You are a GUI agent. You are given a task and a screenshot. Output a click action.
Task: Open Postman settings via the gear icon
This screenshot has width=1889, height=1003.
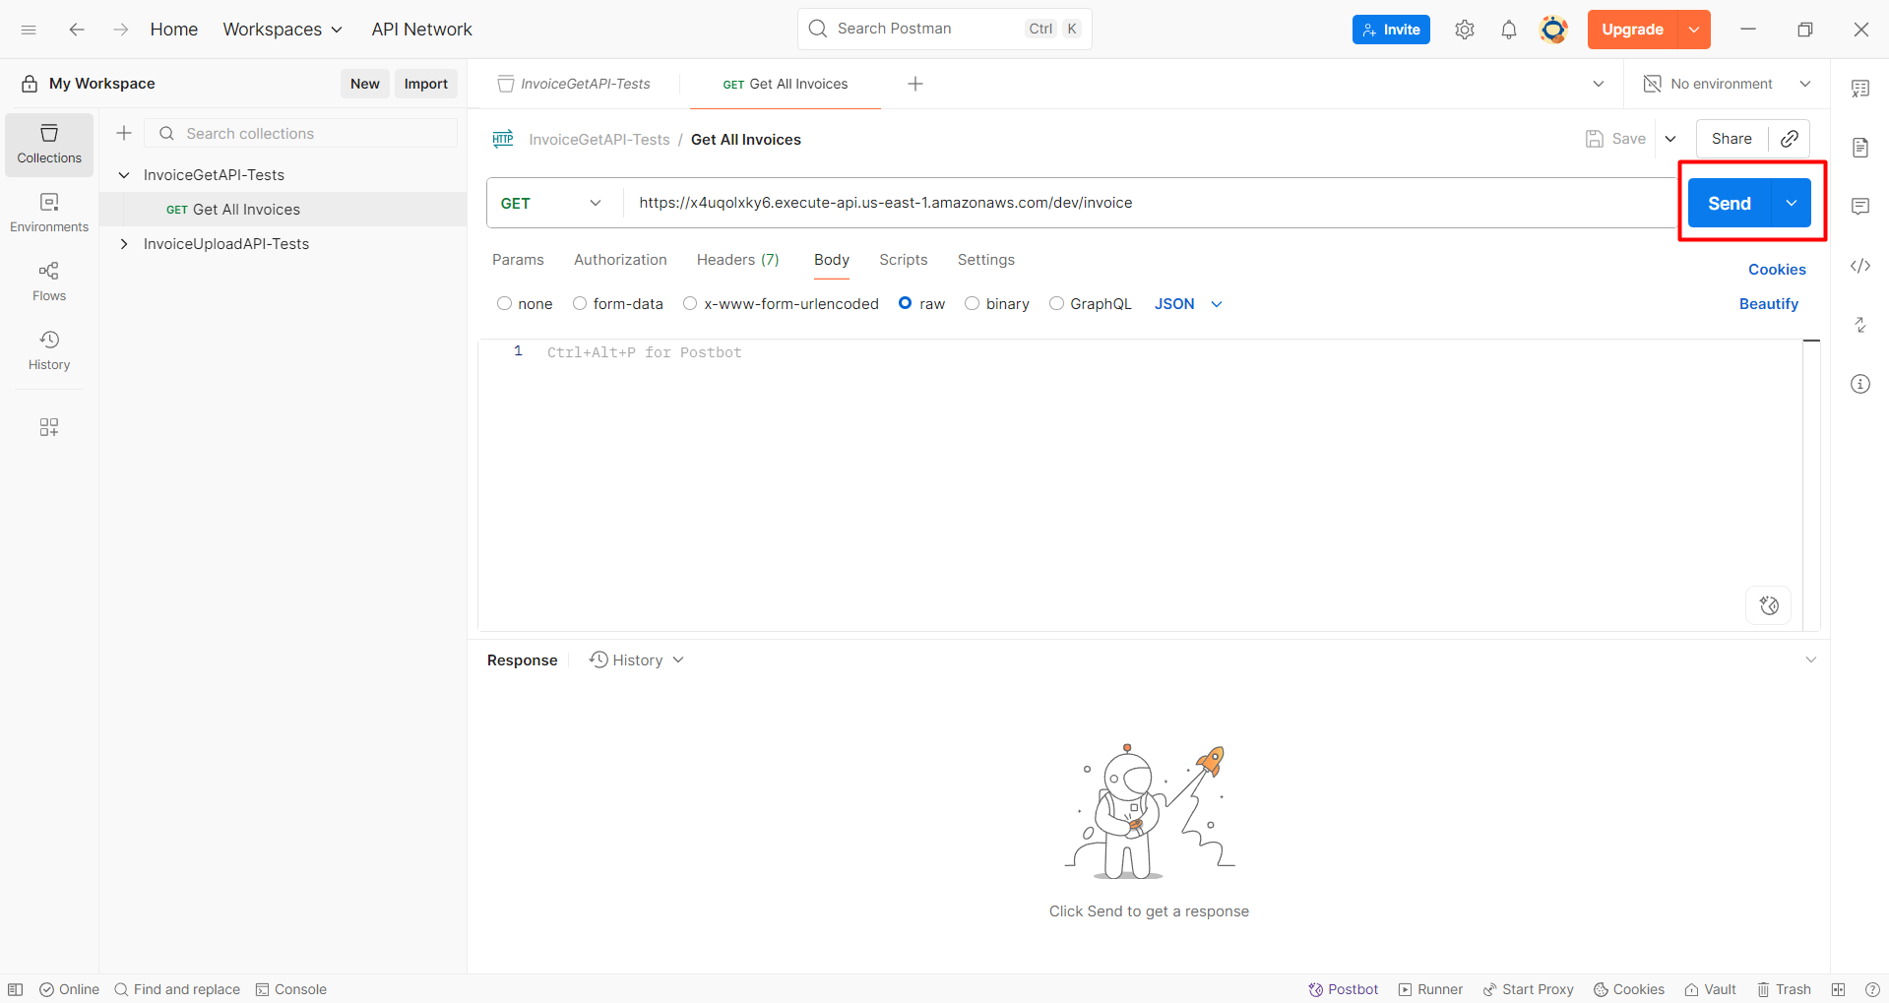click(1464, 29)
